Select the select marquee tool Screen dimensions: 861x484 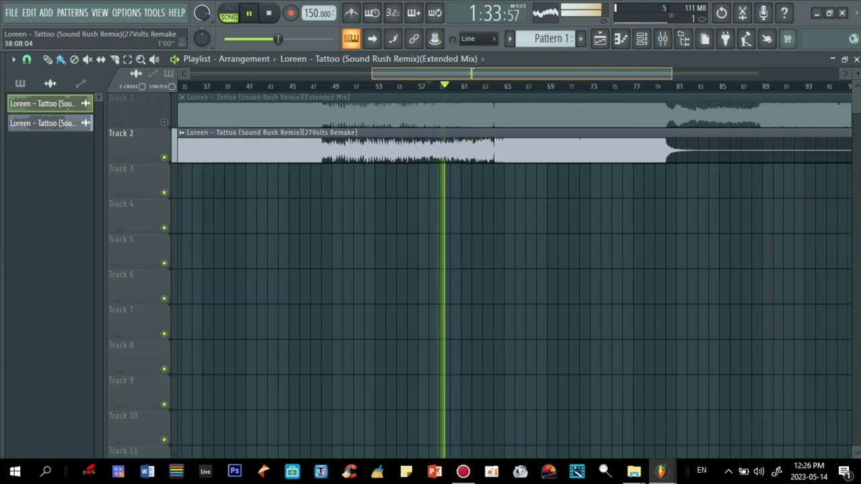[127, 60]
